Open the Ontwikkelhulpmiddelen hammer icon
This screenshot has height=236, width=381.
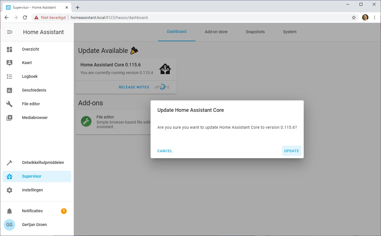point(9,162)
